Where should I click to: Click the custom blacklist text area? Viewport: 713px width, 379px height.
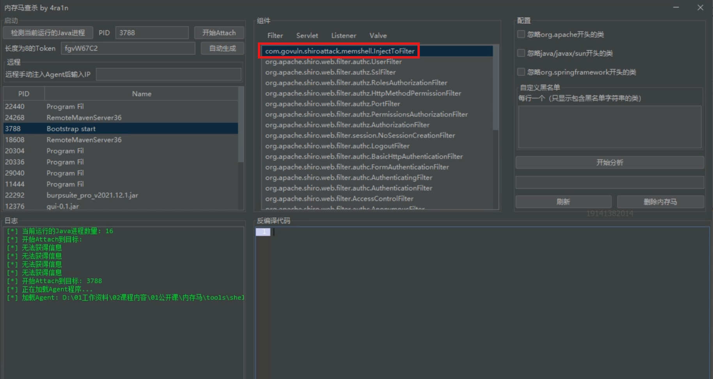[609, 127]
